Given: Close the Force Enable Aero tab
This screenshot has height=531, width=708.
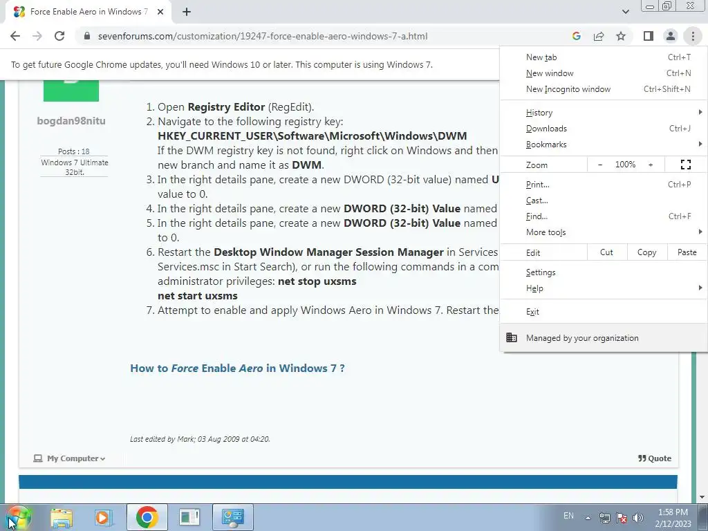Looking at the screenshot, I should tap(160, 12).
